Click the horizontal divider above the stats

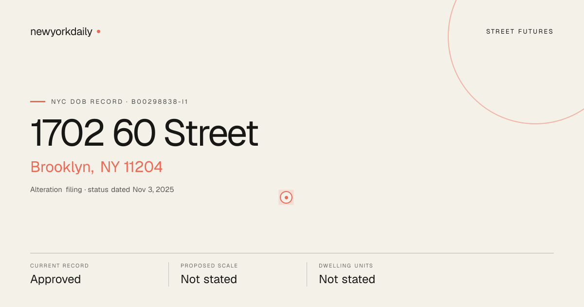click(x=292, y=253)
